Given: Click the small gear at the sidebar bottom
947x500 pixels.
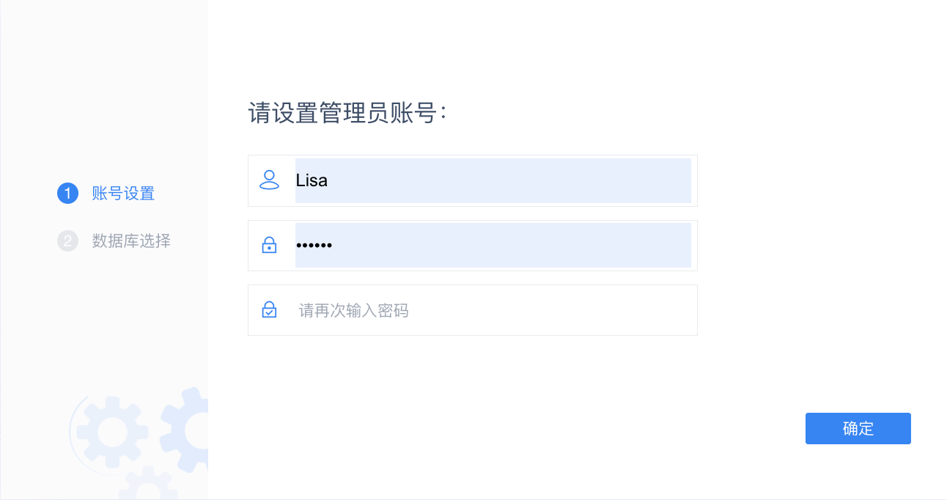Looking at the screenshot, I should 148,485.
